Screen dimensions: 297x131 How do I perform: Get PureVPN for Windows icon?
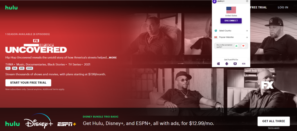pos(218,64)
